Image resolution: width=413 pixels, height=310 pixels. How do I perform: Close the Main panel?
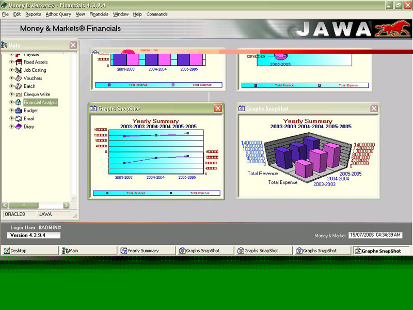(x=73, y=45)
